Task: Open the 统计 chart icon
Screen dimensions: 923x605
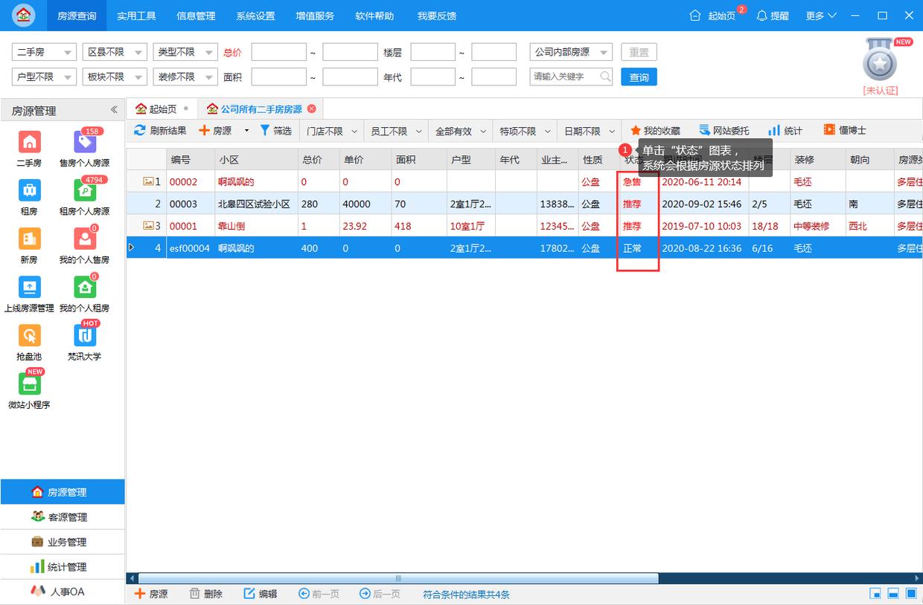Action: (784, 130)
